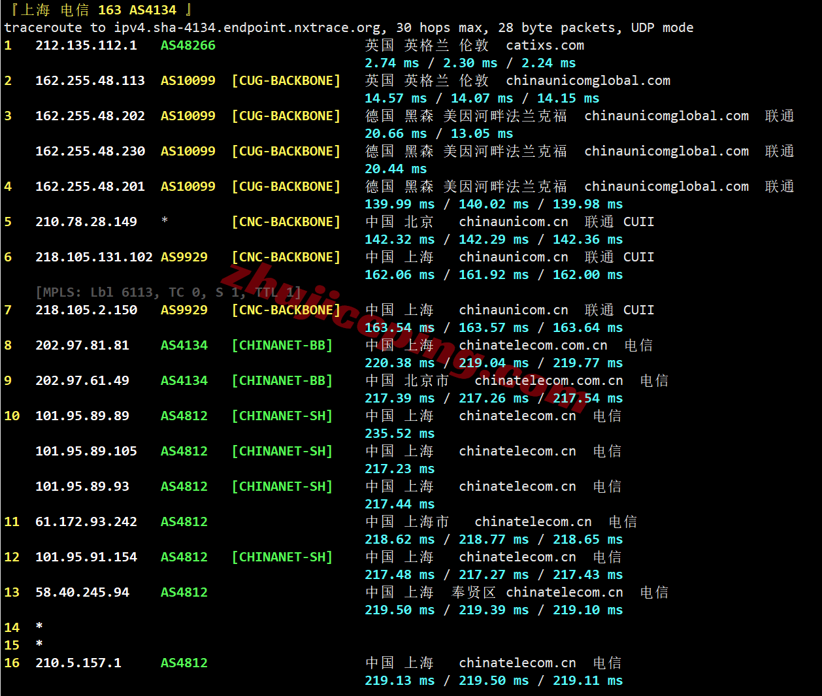
Task: Click the 163.54 ms latency value
Action: 400,327
